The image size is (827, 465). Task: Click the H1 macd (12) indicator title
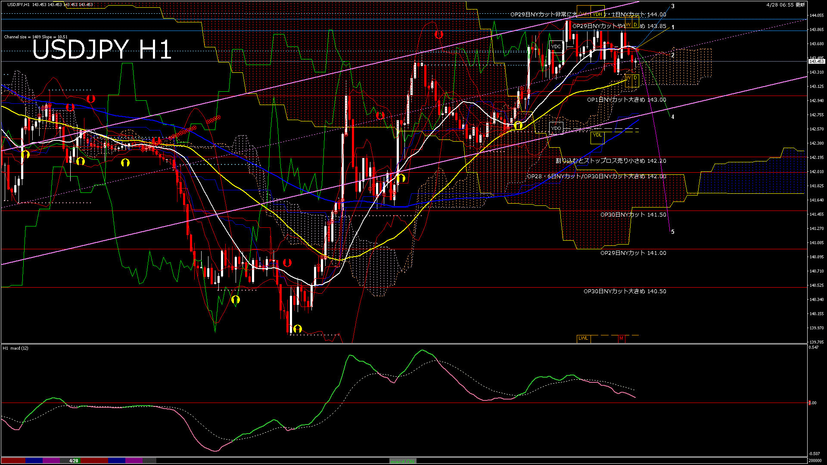tap(16, 348)
